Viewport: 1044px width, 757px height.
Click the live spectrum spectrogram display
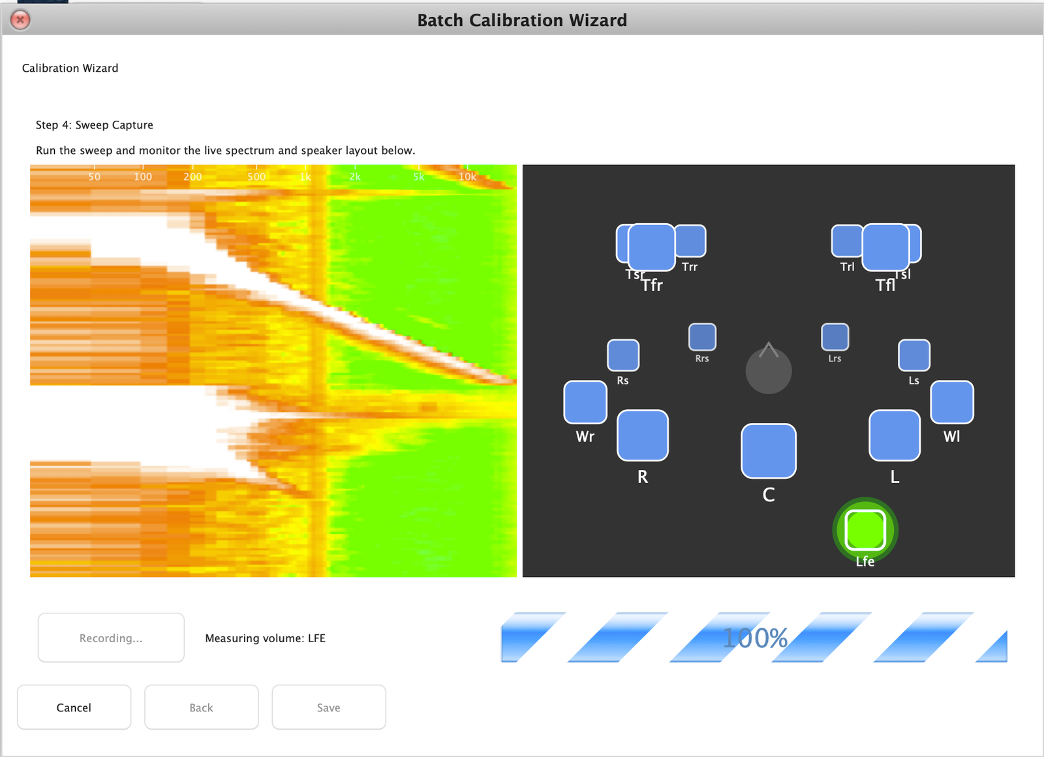pos(273,371)
